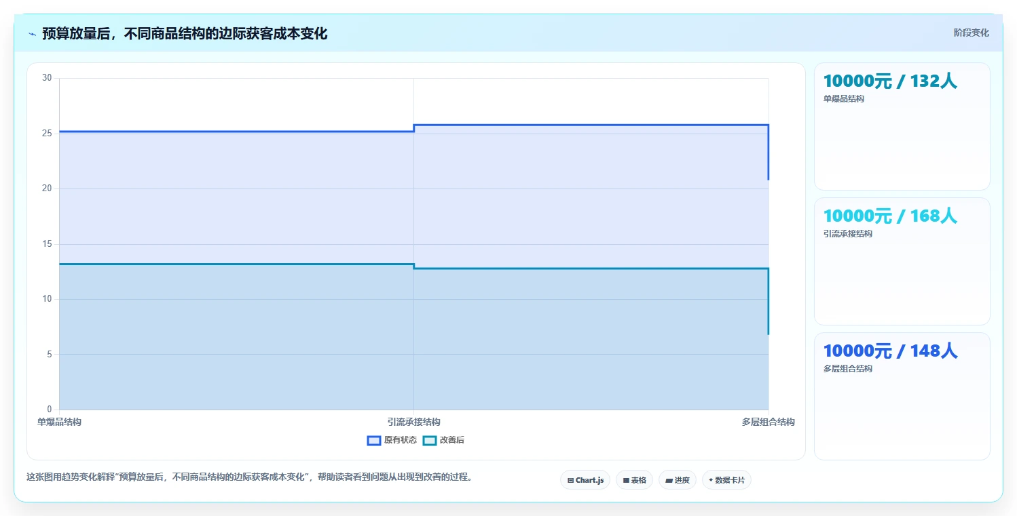
Task: Open the 10000元 / 132人 card
Action: tap(902, 126)
